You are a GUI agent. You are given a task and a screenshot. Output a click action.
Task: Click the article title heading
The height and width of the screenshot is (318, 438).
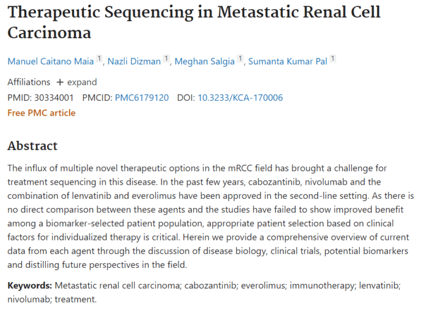(x=194, y=22)
